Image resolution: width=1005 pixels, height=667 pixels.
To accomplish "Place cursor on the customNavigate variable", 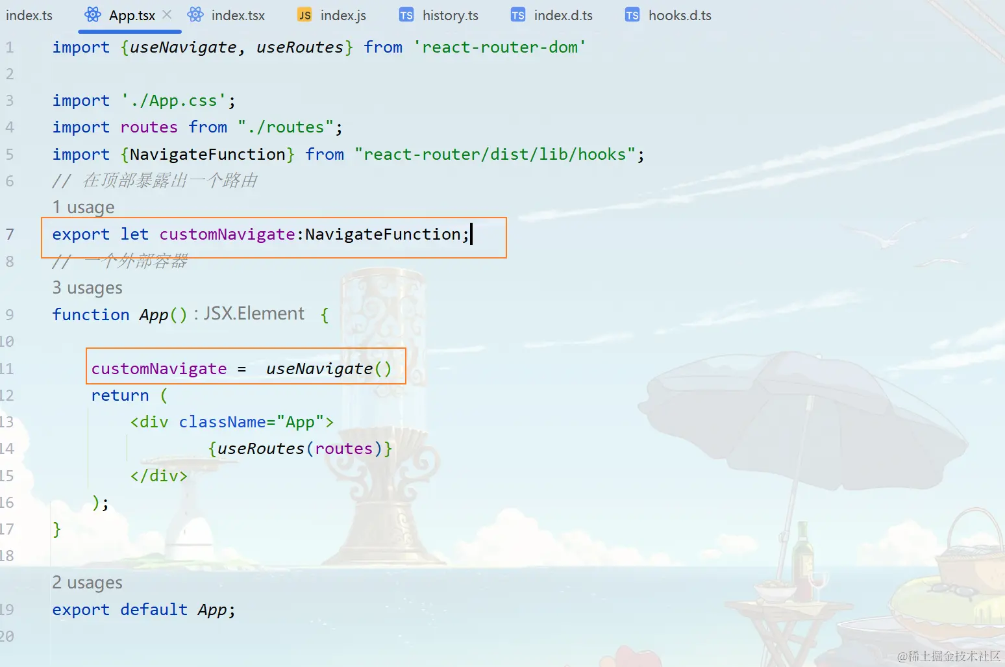I will click(160, 368).
